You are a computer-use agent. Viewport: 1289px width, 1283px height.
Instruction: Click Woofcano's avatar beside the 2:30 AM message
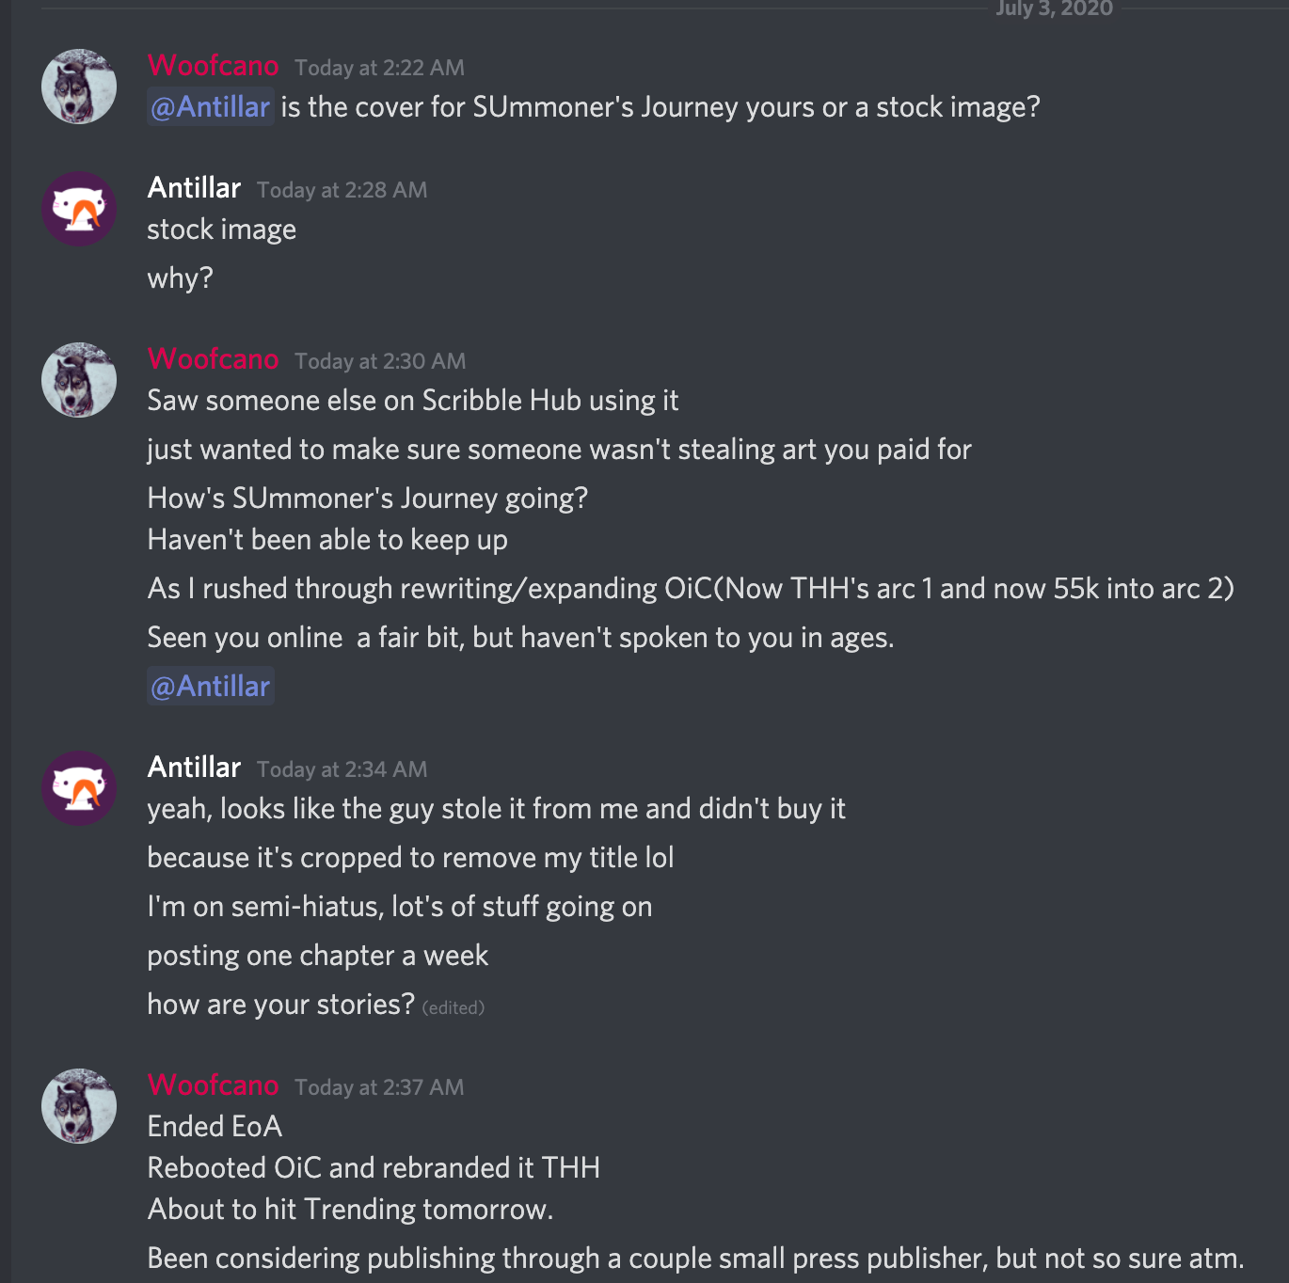79,380
